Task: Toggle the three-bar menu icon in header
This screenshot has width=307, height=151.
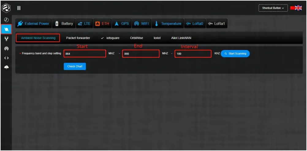Action: 19,8
